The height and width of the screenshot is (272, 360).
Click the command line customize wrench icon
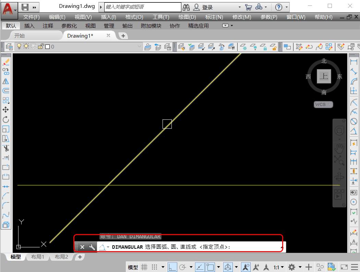tap(92, 247)
